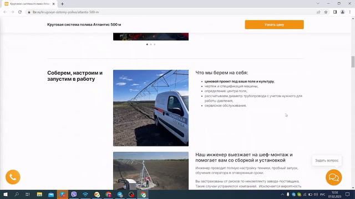
Task: Open Windows Start menu
Action: click(5, 194)
